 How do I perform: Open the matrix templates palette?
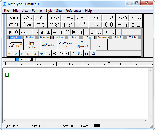pos(122,25)
